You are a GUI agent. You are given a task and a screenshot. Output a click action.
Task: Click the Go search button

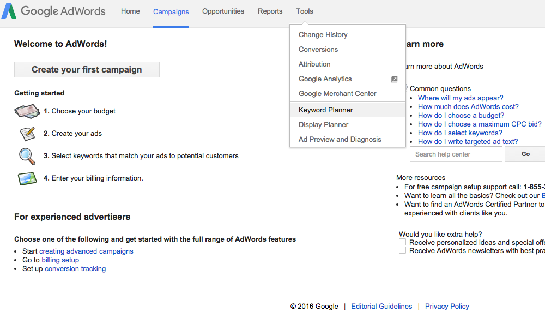[x=525, y=154]
